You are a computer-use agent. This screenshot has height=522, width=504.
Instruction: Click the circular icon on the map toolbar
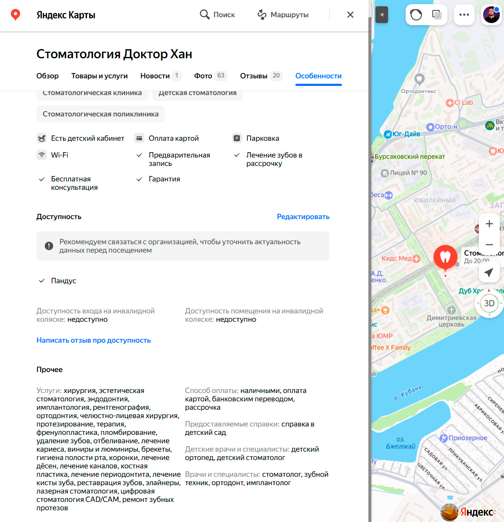416,15
